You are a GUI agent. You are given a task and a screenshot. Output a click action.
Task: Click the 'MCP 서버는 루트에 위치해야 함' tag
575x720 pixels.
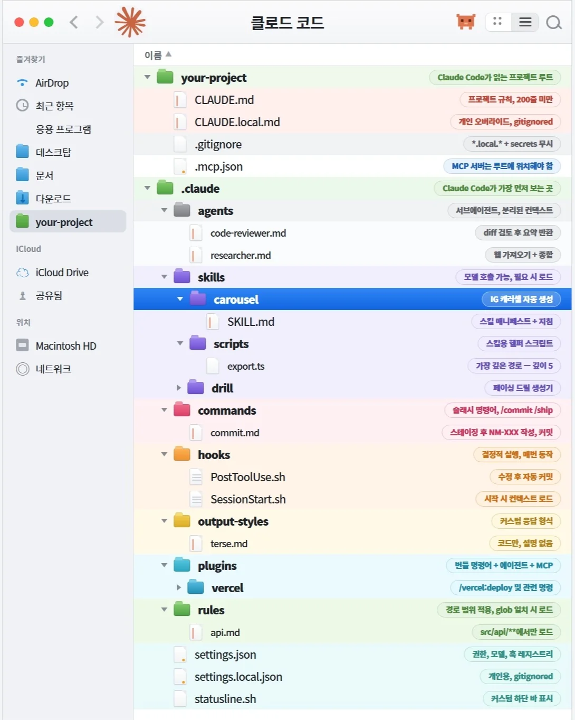pyautogui.click(x=502, y=166)
